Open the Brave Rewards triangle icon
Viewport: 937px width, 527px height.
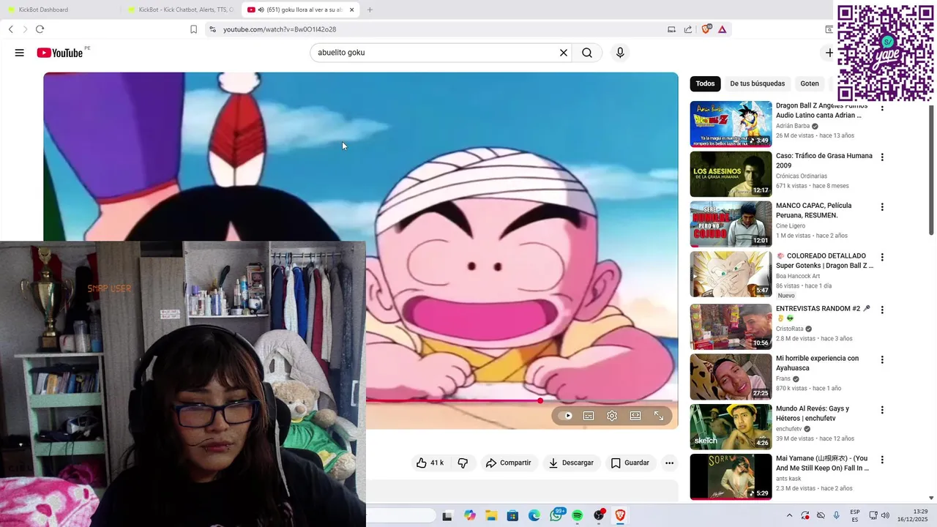722,29
